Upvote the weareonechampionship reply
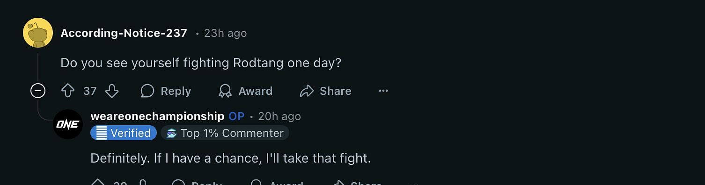Screen dimensions: 705x185 98,182
